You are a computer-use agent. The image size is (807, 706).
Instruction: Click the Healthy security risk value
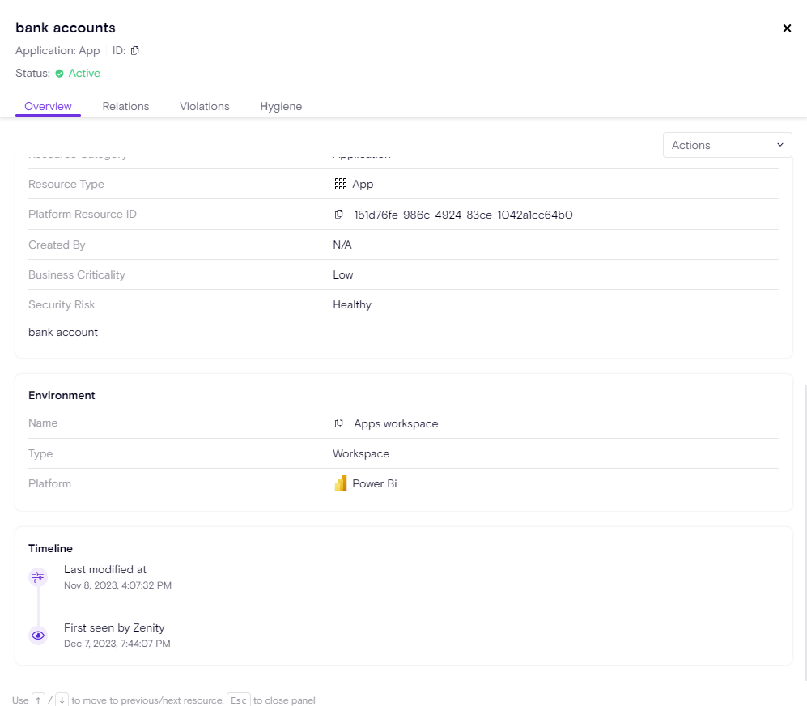click(x=352, y=305)
